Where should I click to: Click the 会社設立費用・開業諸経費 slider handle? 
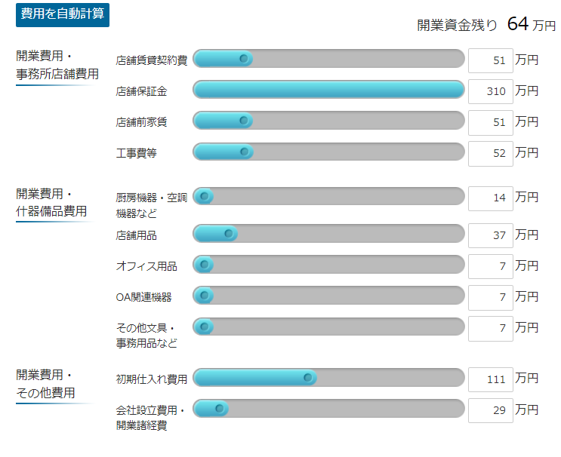220,409
